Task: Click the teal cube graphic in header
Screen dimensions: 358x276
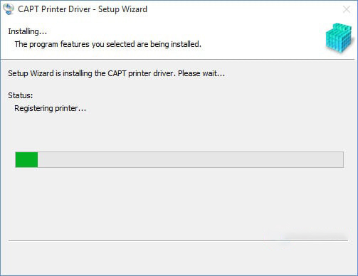Action: pos(338,38)
